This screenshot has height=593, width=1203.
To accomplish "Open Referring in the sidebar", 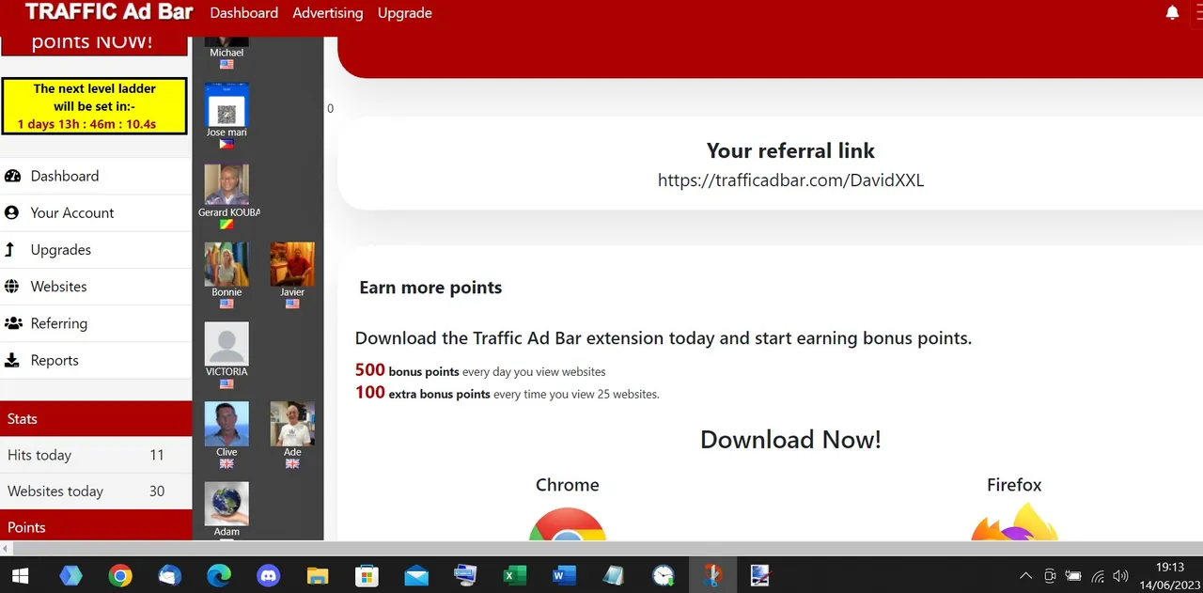I will (x=96, y=323).
